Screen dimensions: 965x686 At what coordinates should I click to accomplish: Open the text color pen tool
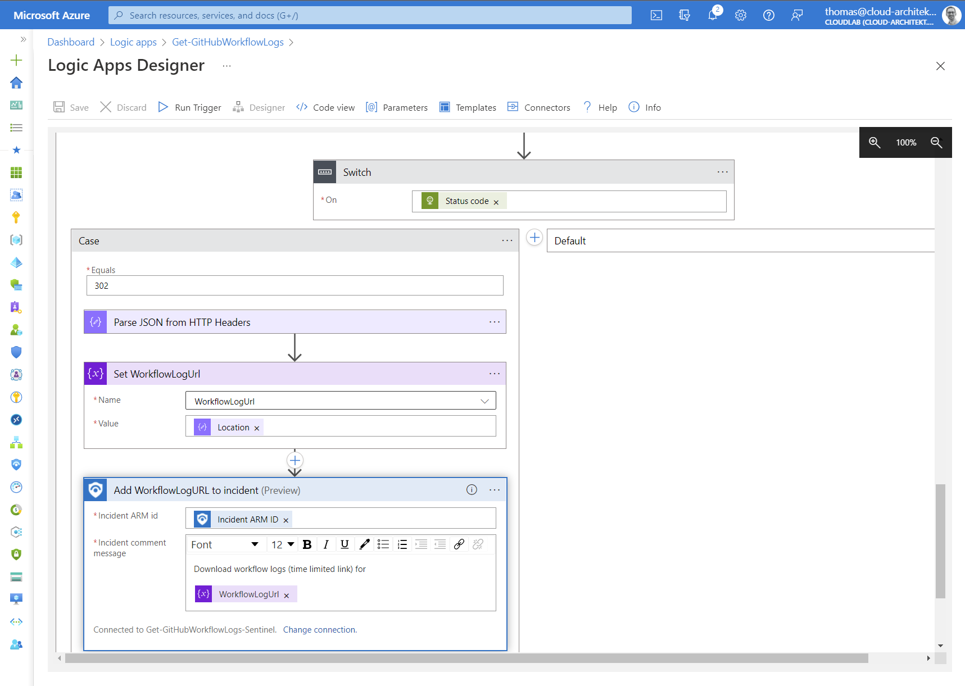(364, 544)
